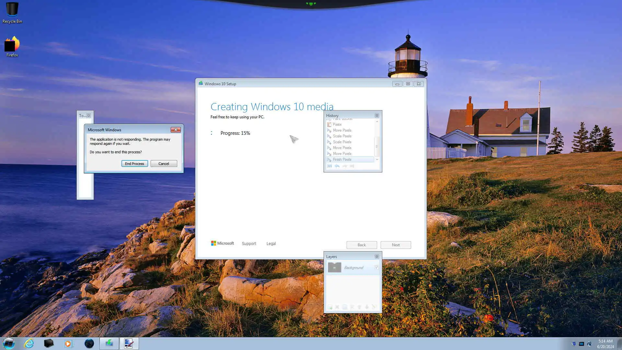The width and height of the screenshot is (622, 350).
Task: Click the Paint.NET taskbar icon
Action: [129, 344]
